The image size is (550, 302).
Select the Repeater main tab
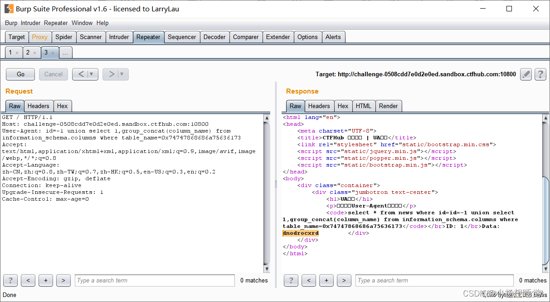tap(148, 37)
